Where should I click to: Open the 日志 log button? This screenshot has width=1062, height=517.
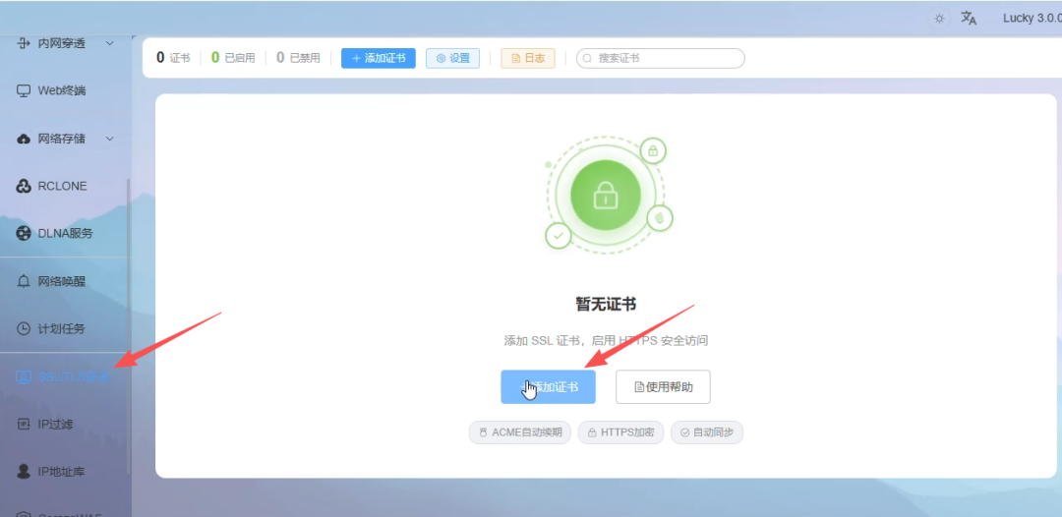(528, 58)
